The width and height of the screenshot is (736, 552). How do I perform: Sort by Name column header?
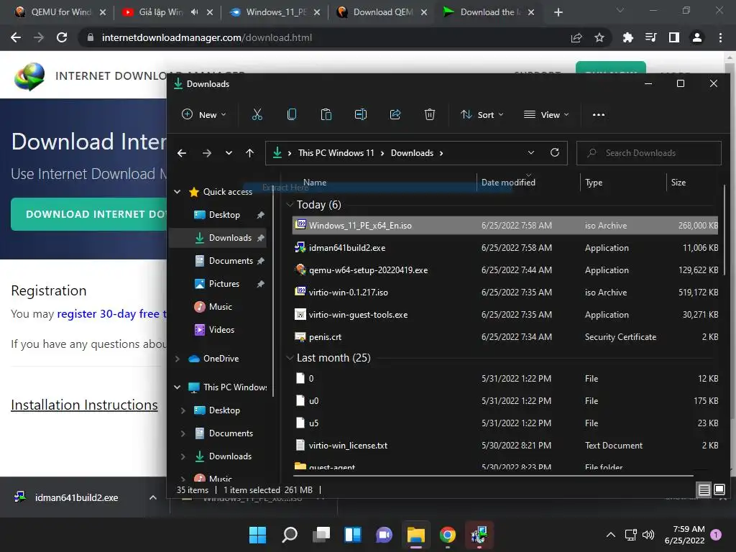[315, 182]
